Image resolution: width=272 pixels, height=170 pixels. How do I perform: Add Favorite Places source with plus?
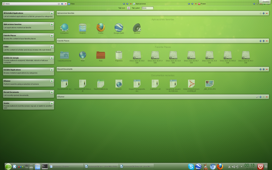pyautogui.click(x=52, y=36)
